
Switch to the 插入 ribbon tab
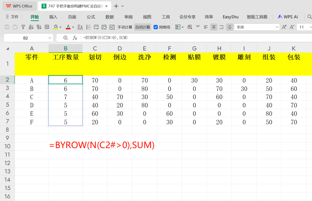53,17
